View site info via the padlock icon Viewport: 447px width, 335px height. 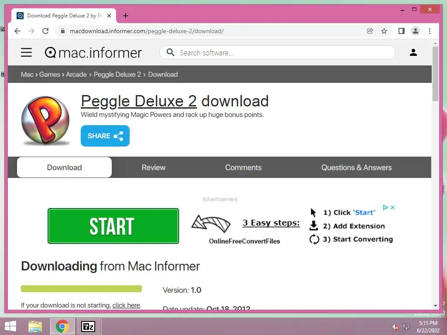point(63,31)
